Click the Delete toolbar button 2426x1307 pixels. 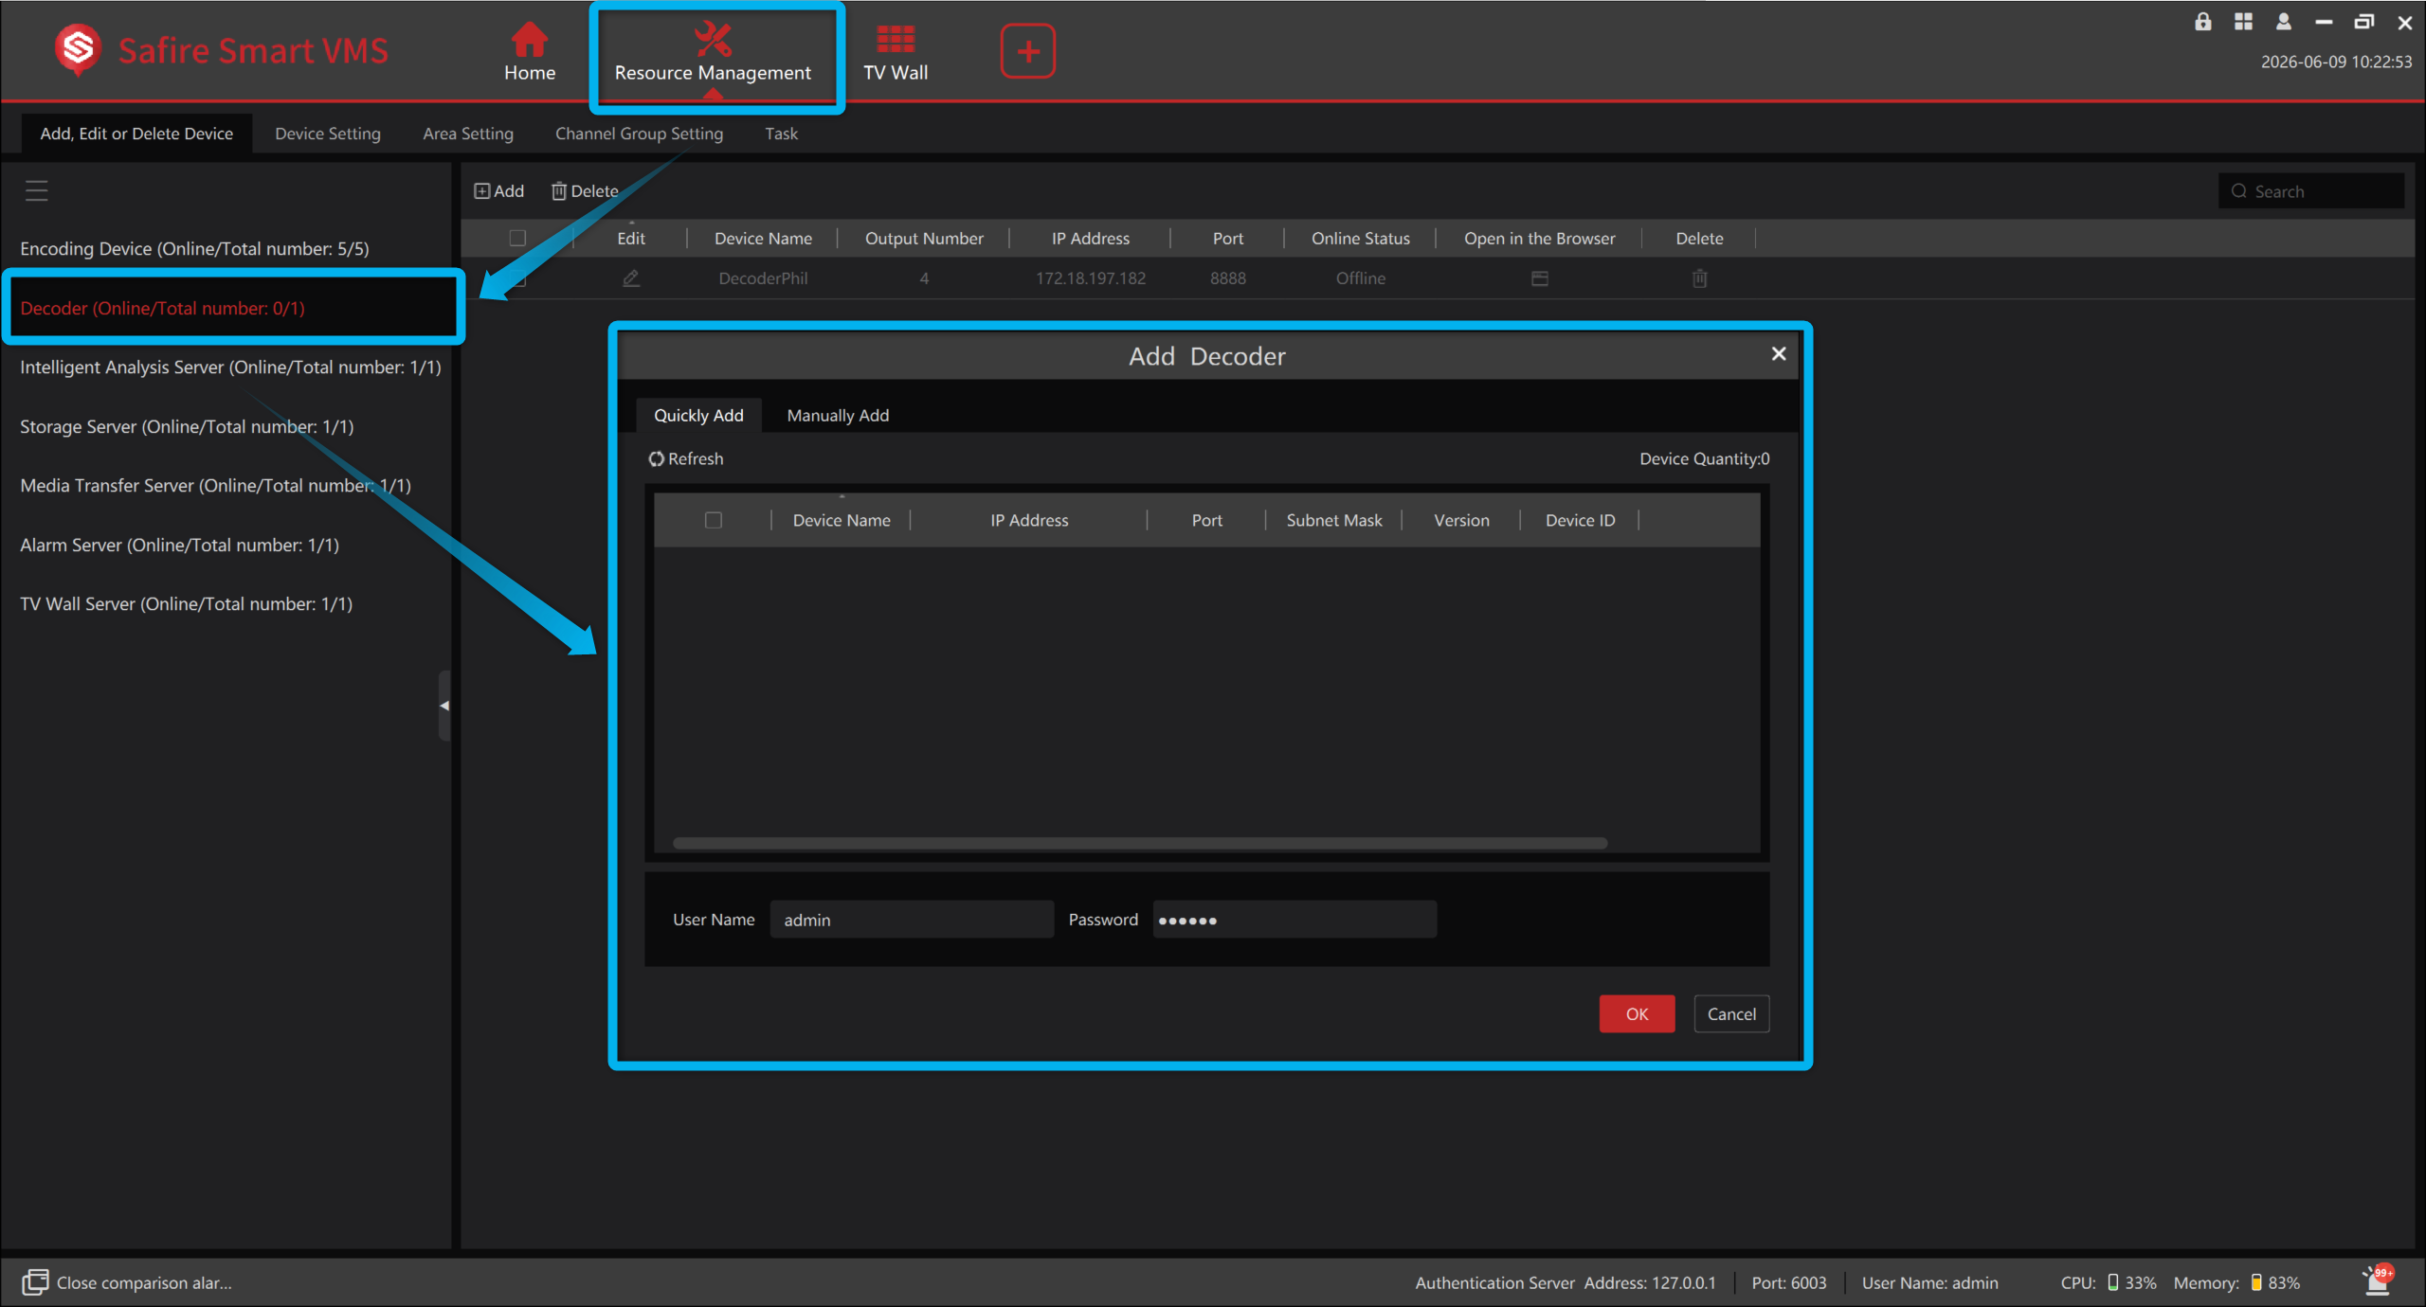(585, 191)
